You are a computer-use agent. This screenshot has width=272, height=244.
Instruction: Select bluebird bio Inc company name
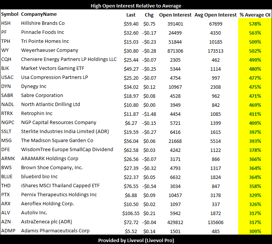point(40,177)
